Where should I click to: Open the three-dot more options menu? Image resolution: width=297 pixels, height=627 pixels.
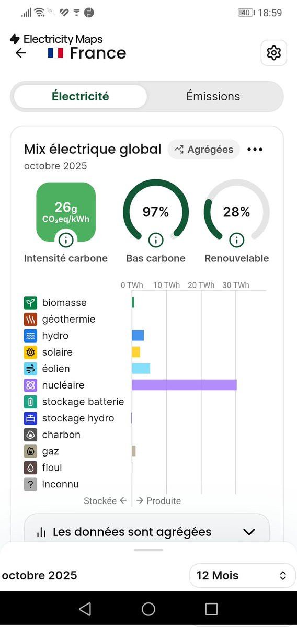coord(255,150)
